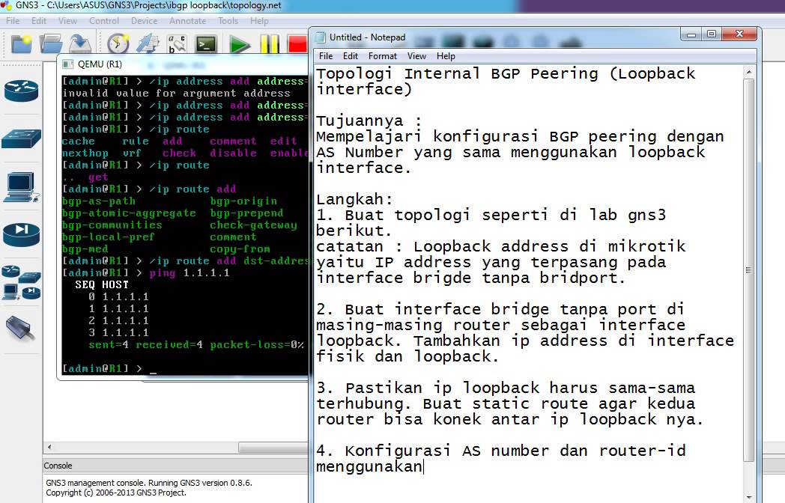The height and width of the screenshot is (503, 785).
Task: Open a project with the GNS3 folder icon
Action: tap(51, 44)
